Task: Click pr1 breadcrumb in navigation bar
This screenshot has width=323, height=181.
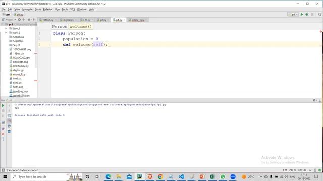Action: (x=6, y=15)
